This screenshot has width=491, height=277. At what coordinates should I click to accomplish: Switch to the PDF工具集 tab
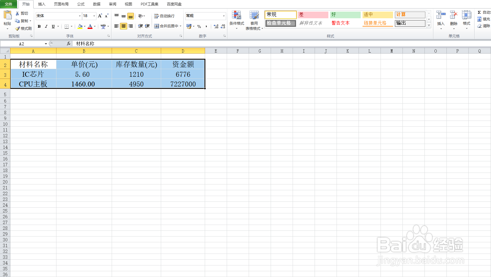point(150,4)
